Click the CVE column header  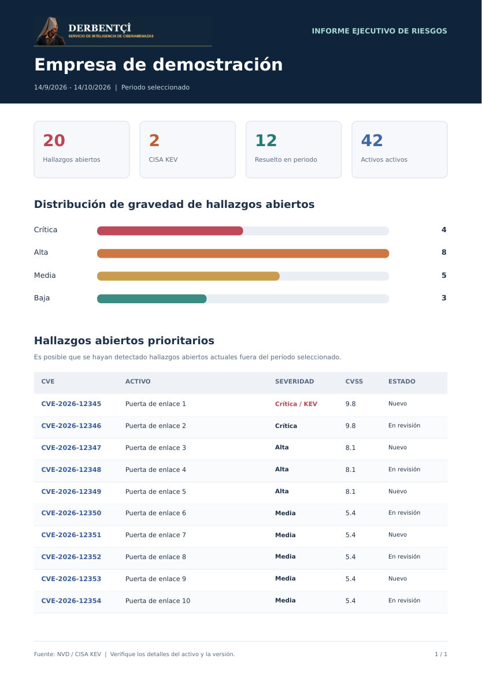pyautogui.click(x=48, y=381)
